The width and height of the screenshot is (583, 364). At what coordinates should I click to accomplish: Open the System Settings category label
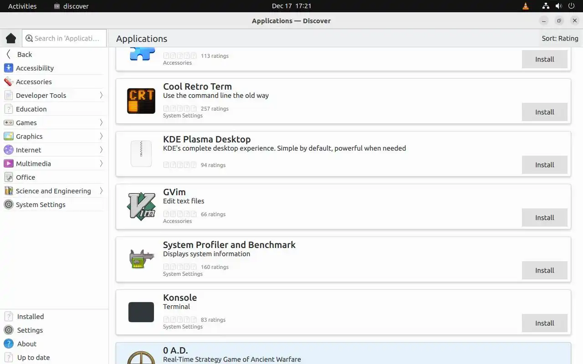[x=41, y=204]
